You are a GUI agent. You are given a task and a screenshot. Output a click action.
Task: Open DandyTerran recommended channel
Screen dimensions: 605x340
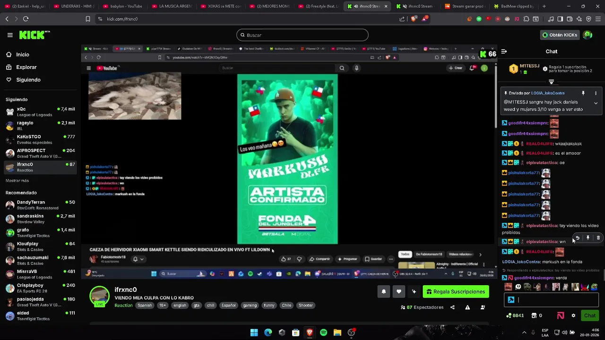click(x=40, y=205)
